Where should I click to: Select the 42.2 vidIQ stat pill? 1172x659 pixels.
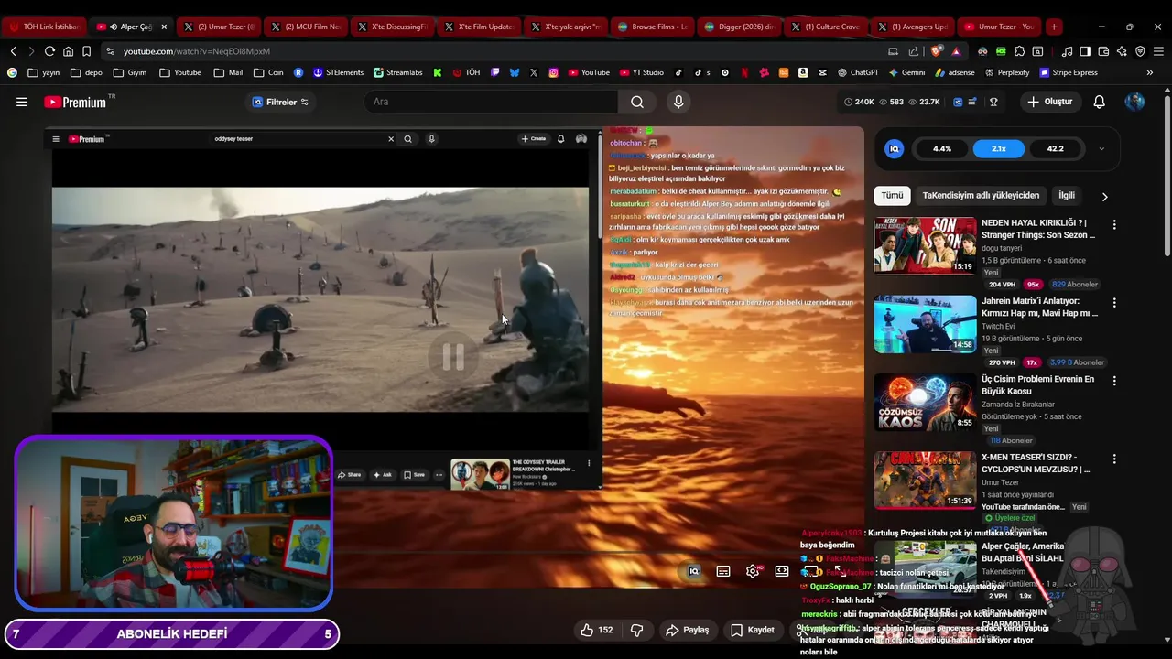coord(1056,148)
